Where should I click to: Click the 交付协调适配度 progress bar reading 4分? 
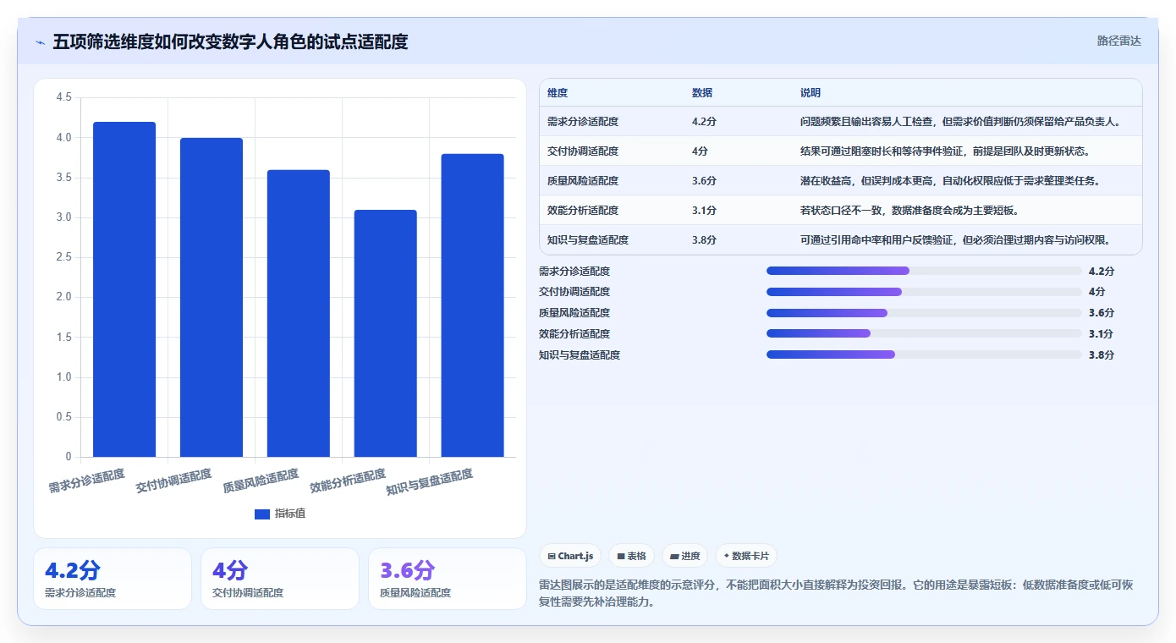point(924,292)
